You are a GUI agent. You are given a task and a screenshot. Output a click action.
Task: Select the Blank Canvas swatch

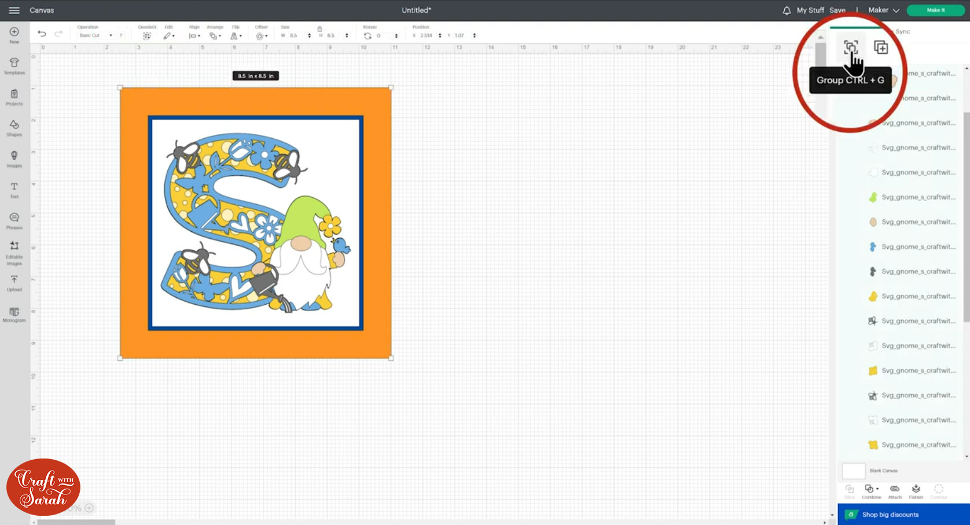[x=854, y=471]
